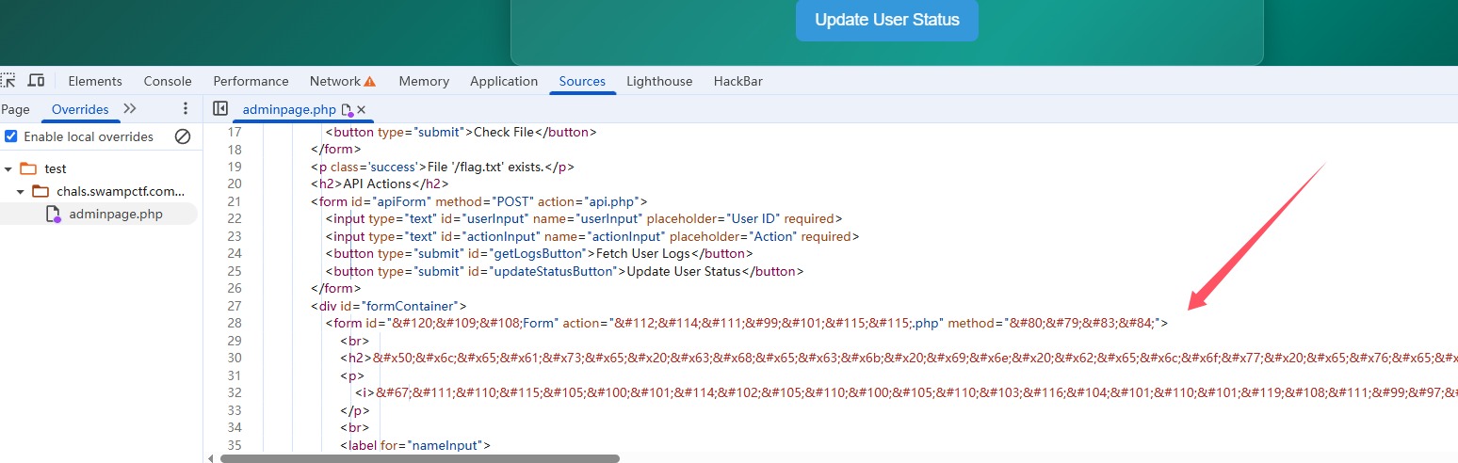Click the inspect element picker icon
This screenshot has width=1458, height=463.
click(8, 81)
